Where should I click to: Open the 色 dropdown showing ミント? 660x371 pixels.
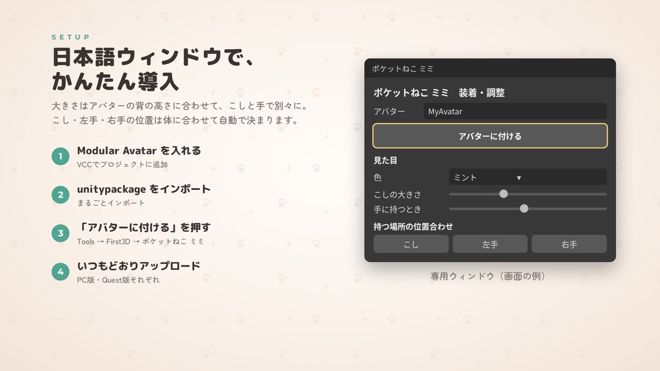click(x=528, y=177)
